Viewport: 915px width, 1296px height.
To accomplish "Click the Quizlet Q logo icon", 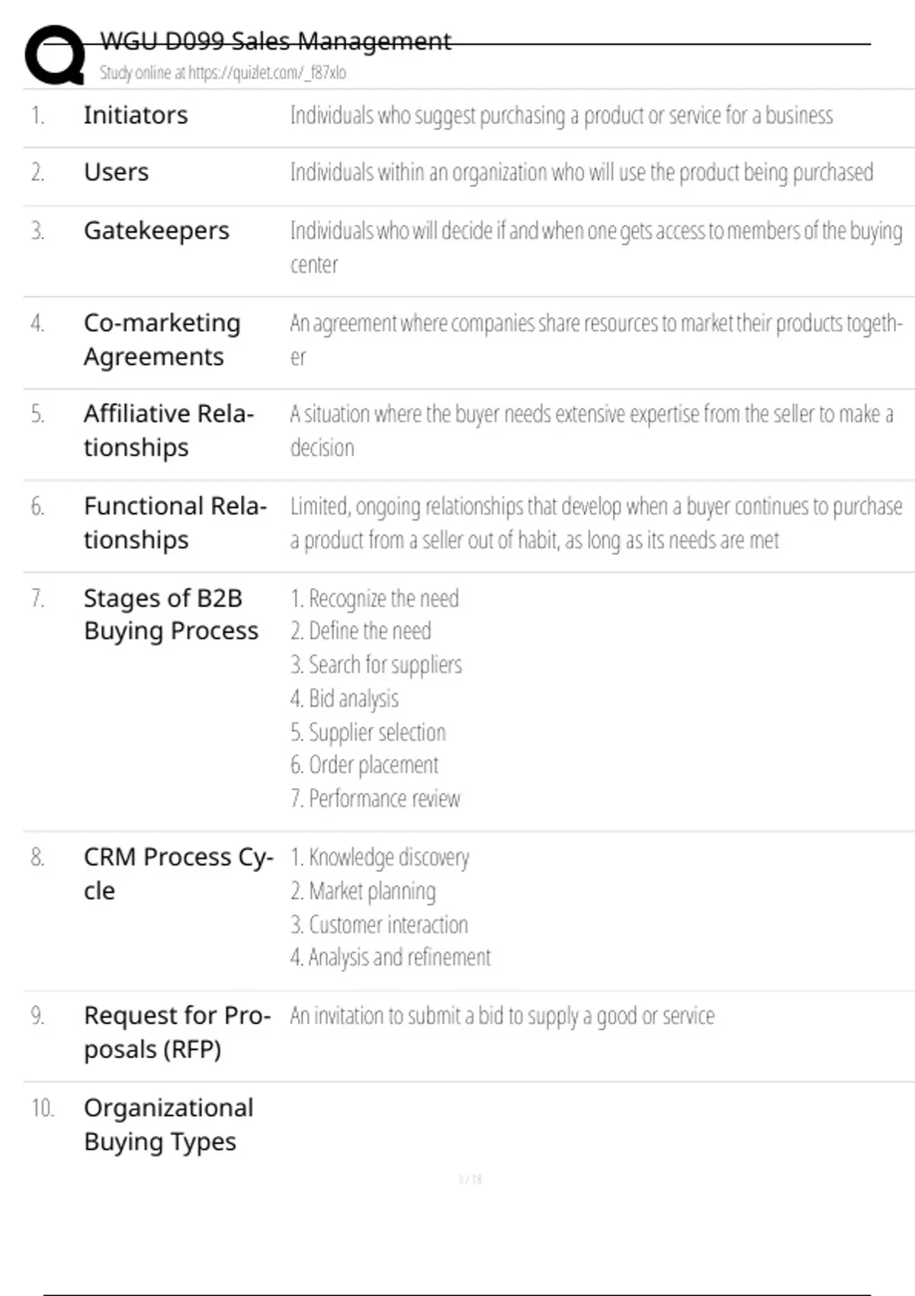I will [x=55, y=55].
